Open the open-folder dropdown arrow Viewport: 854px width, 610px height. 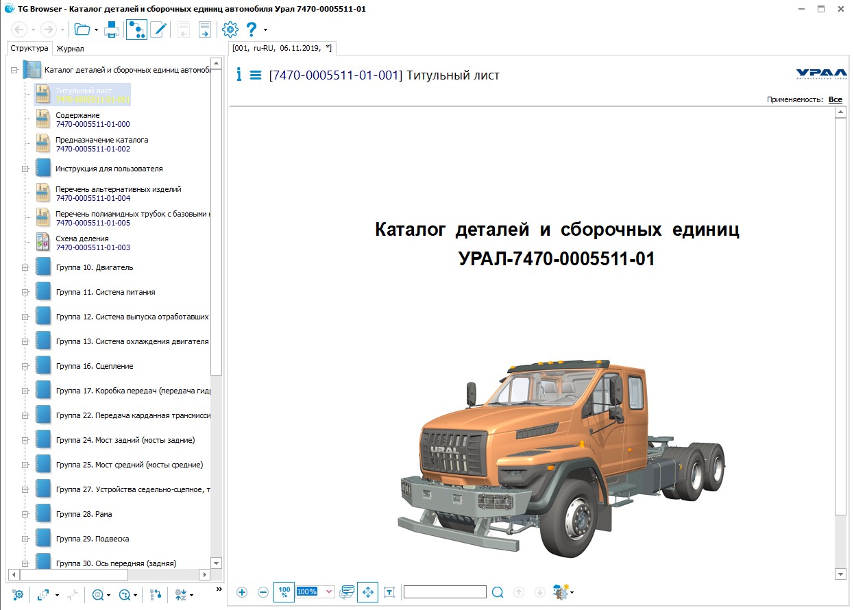[x=96, y=29]
